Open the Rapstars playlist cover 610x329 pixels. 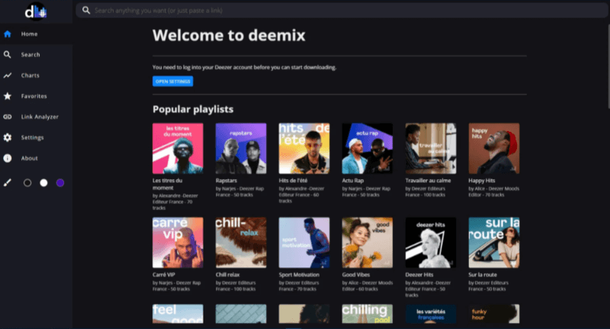(x=241, y=149)
